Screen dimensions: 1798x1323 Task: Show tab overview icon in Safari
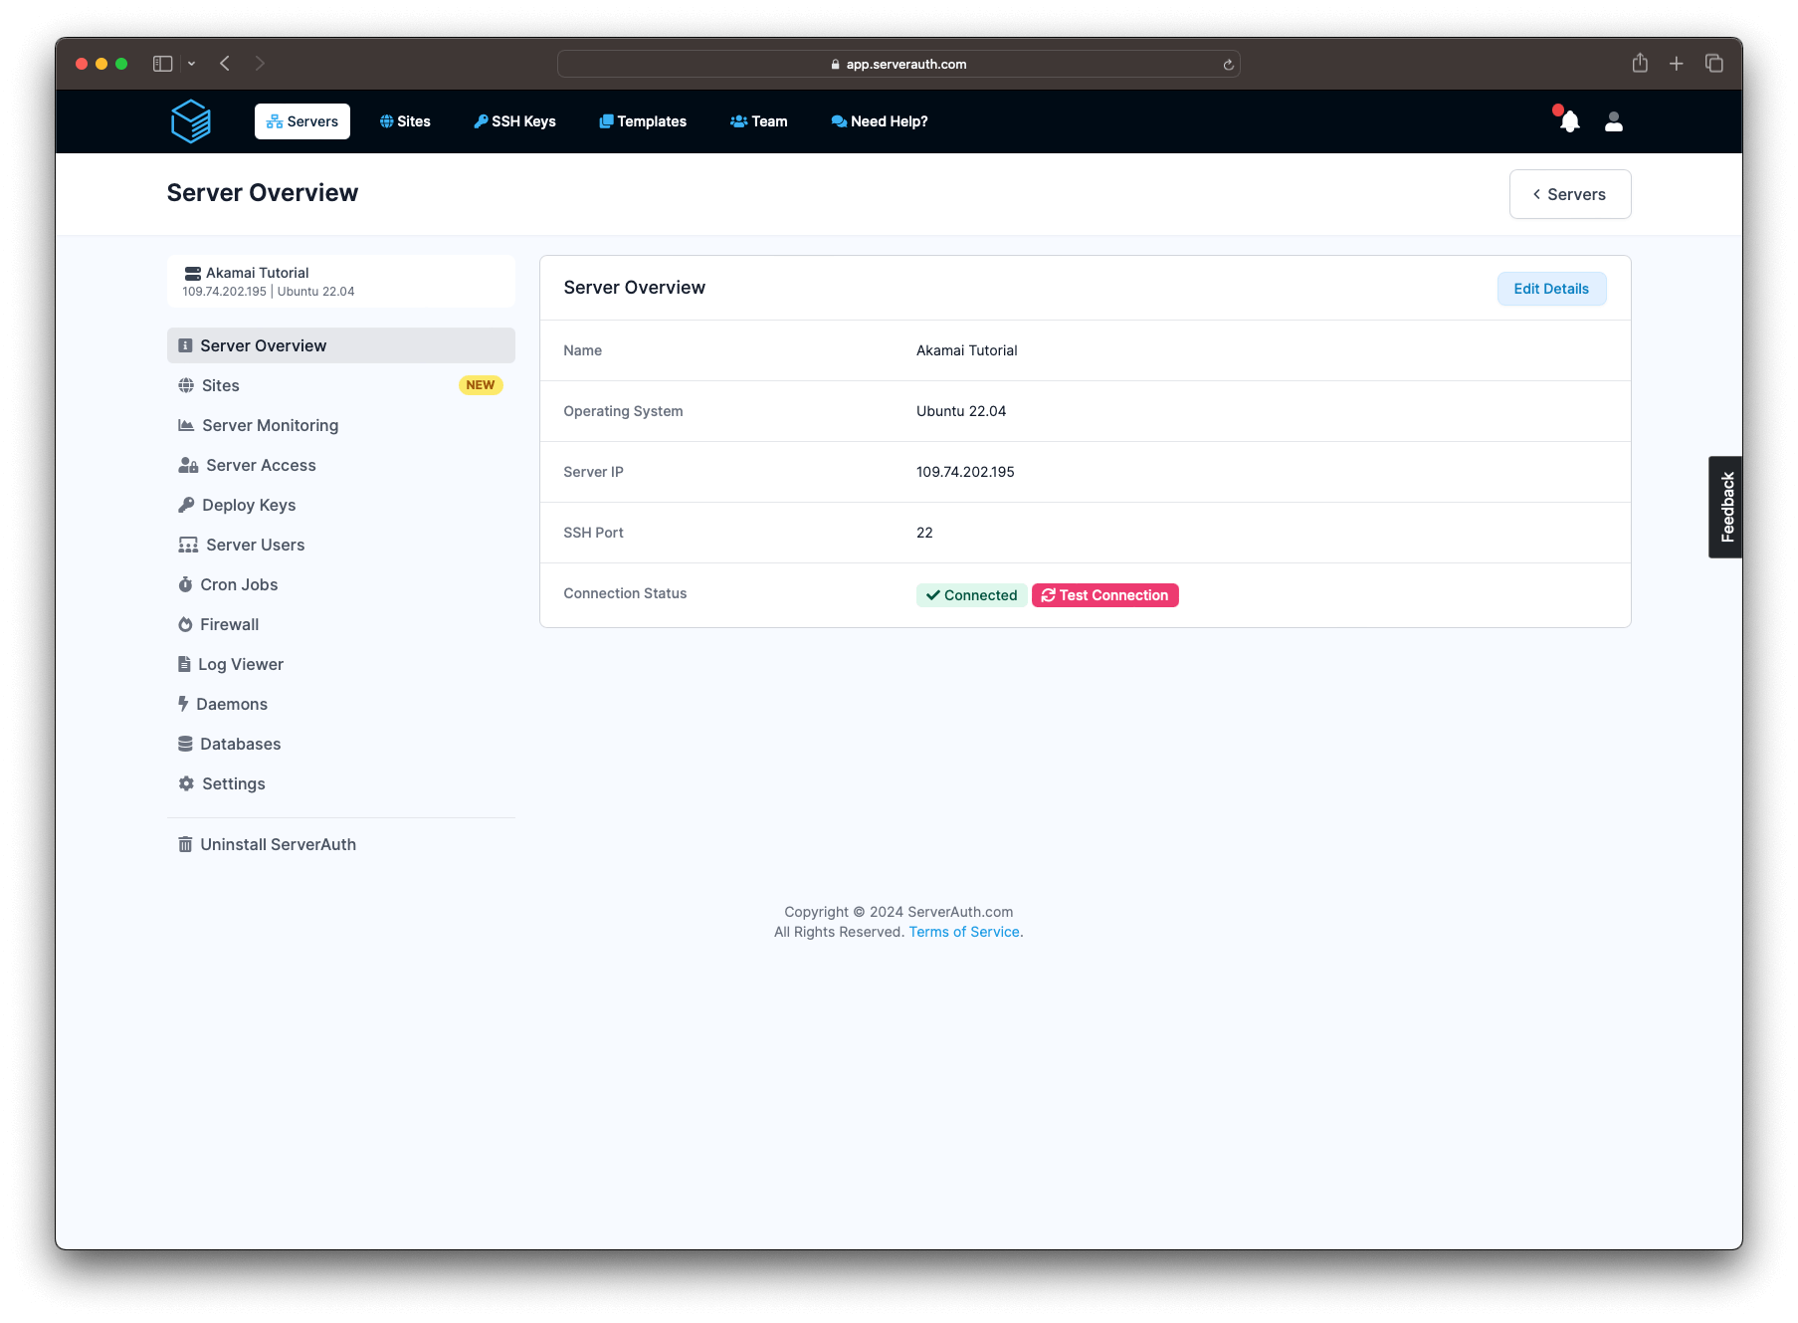(x=1714, y=64)
